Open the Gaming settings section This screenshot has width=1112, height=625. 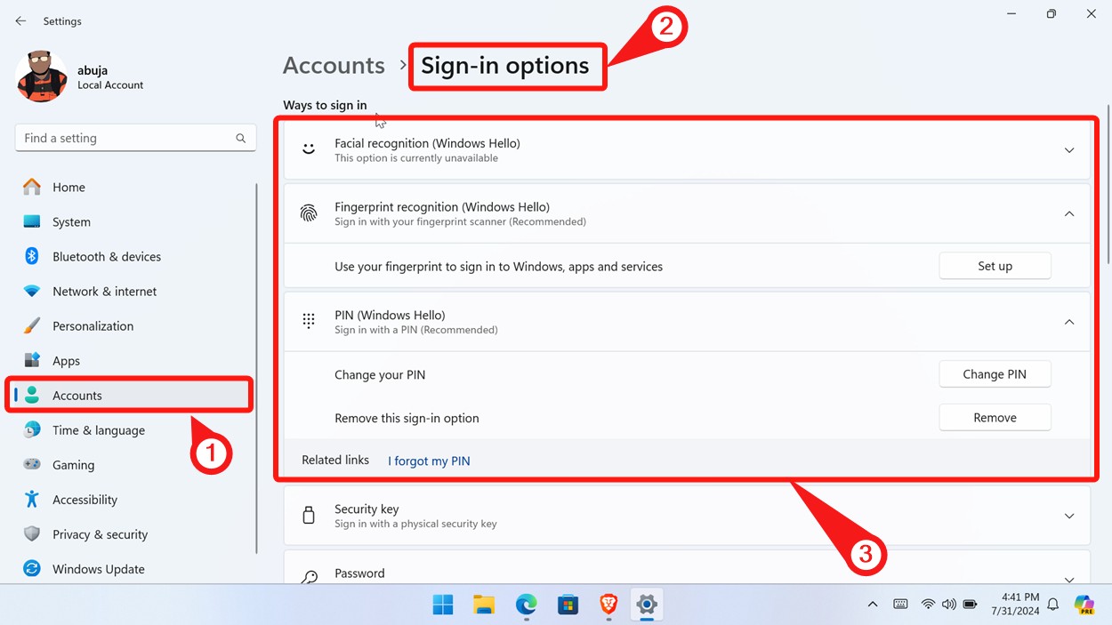[x=73, y=464]
